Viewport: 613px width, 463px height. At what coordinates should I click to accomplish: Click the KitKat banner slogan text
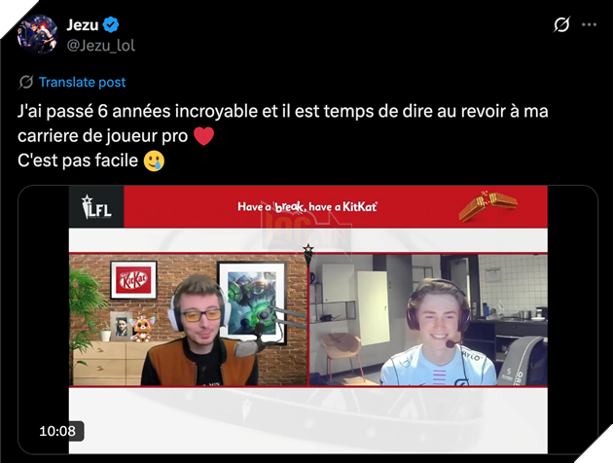[307, 206]
